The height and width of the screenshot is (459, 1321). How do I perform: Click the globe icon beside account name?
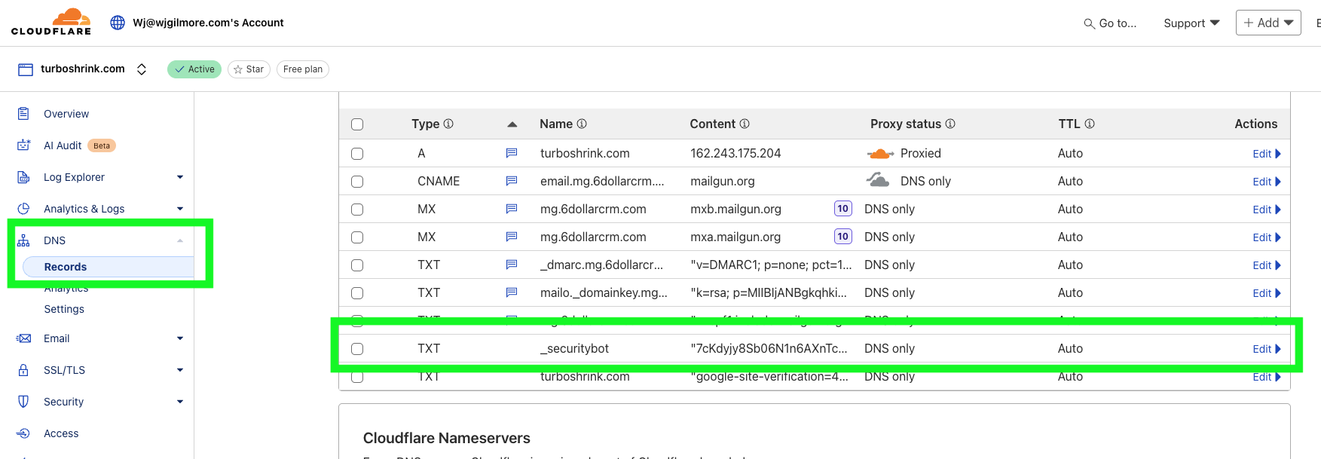[118, 23]
